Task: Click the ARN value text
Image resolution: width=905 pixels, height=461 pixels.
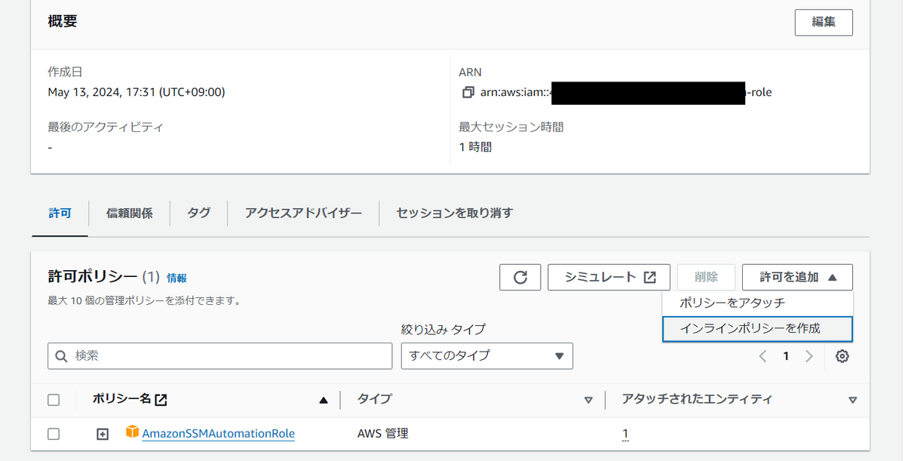Action: coord(626,93)
